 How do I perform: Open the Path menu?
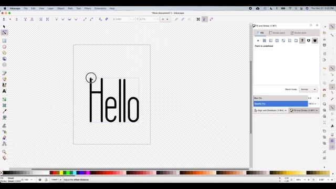point(70,8)
